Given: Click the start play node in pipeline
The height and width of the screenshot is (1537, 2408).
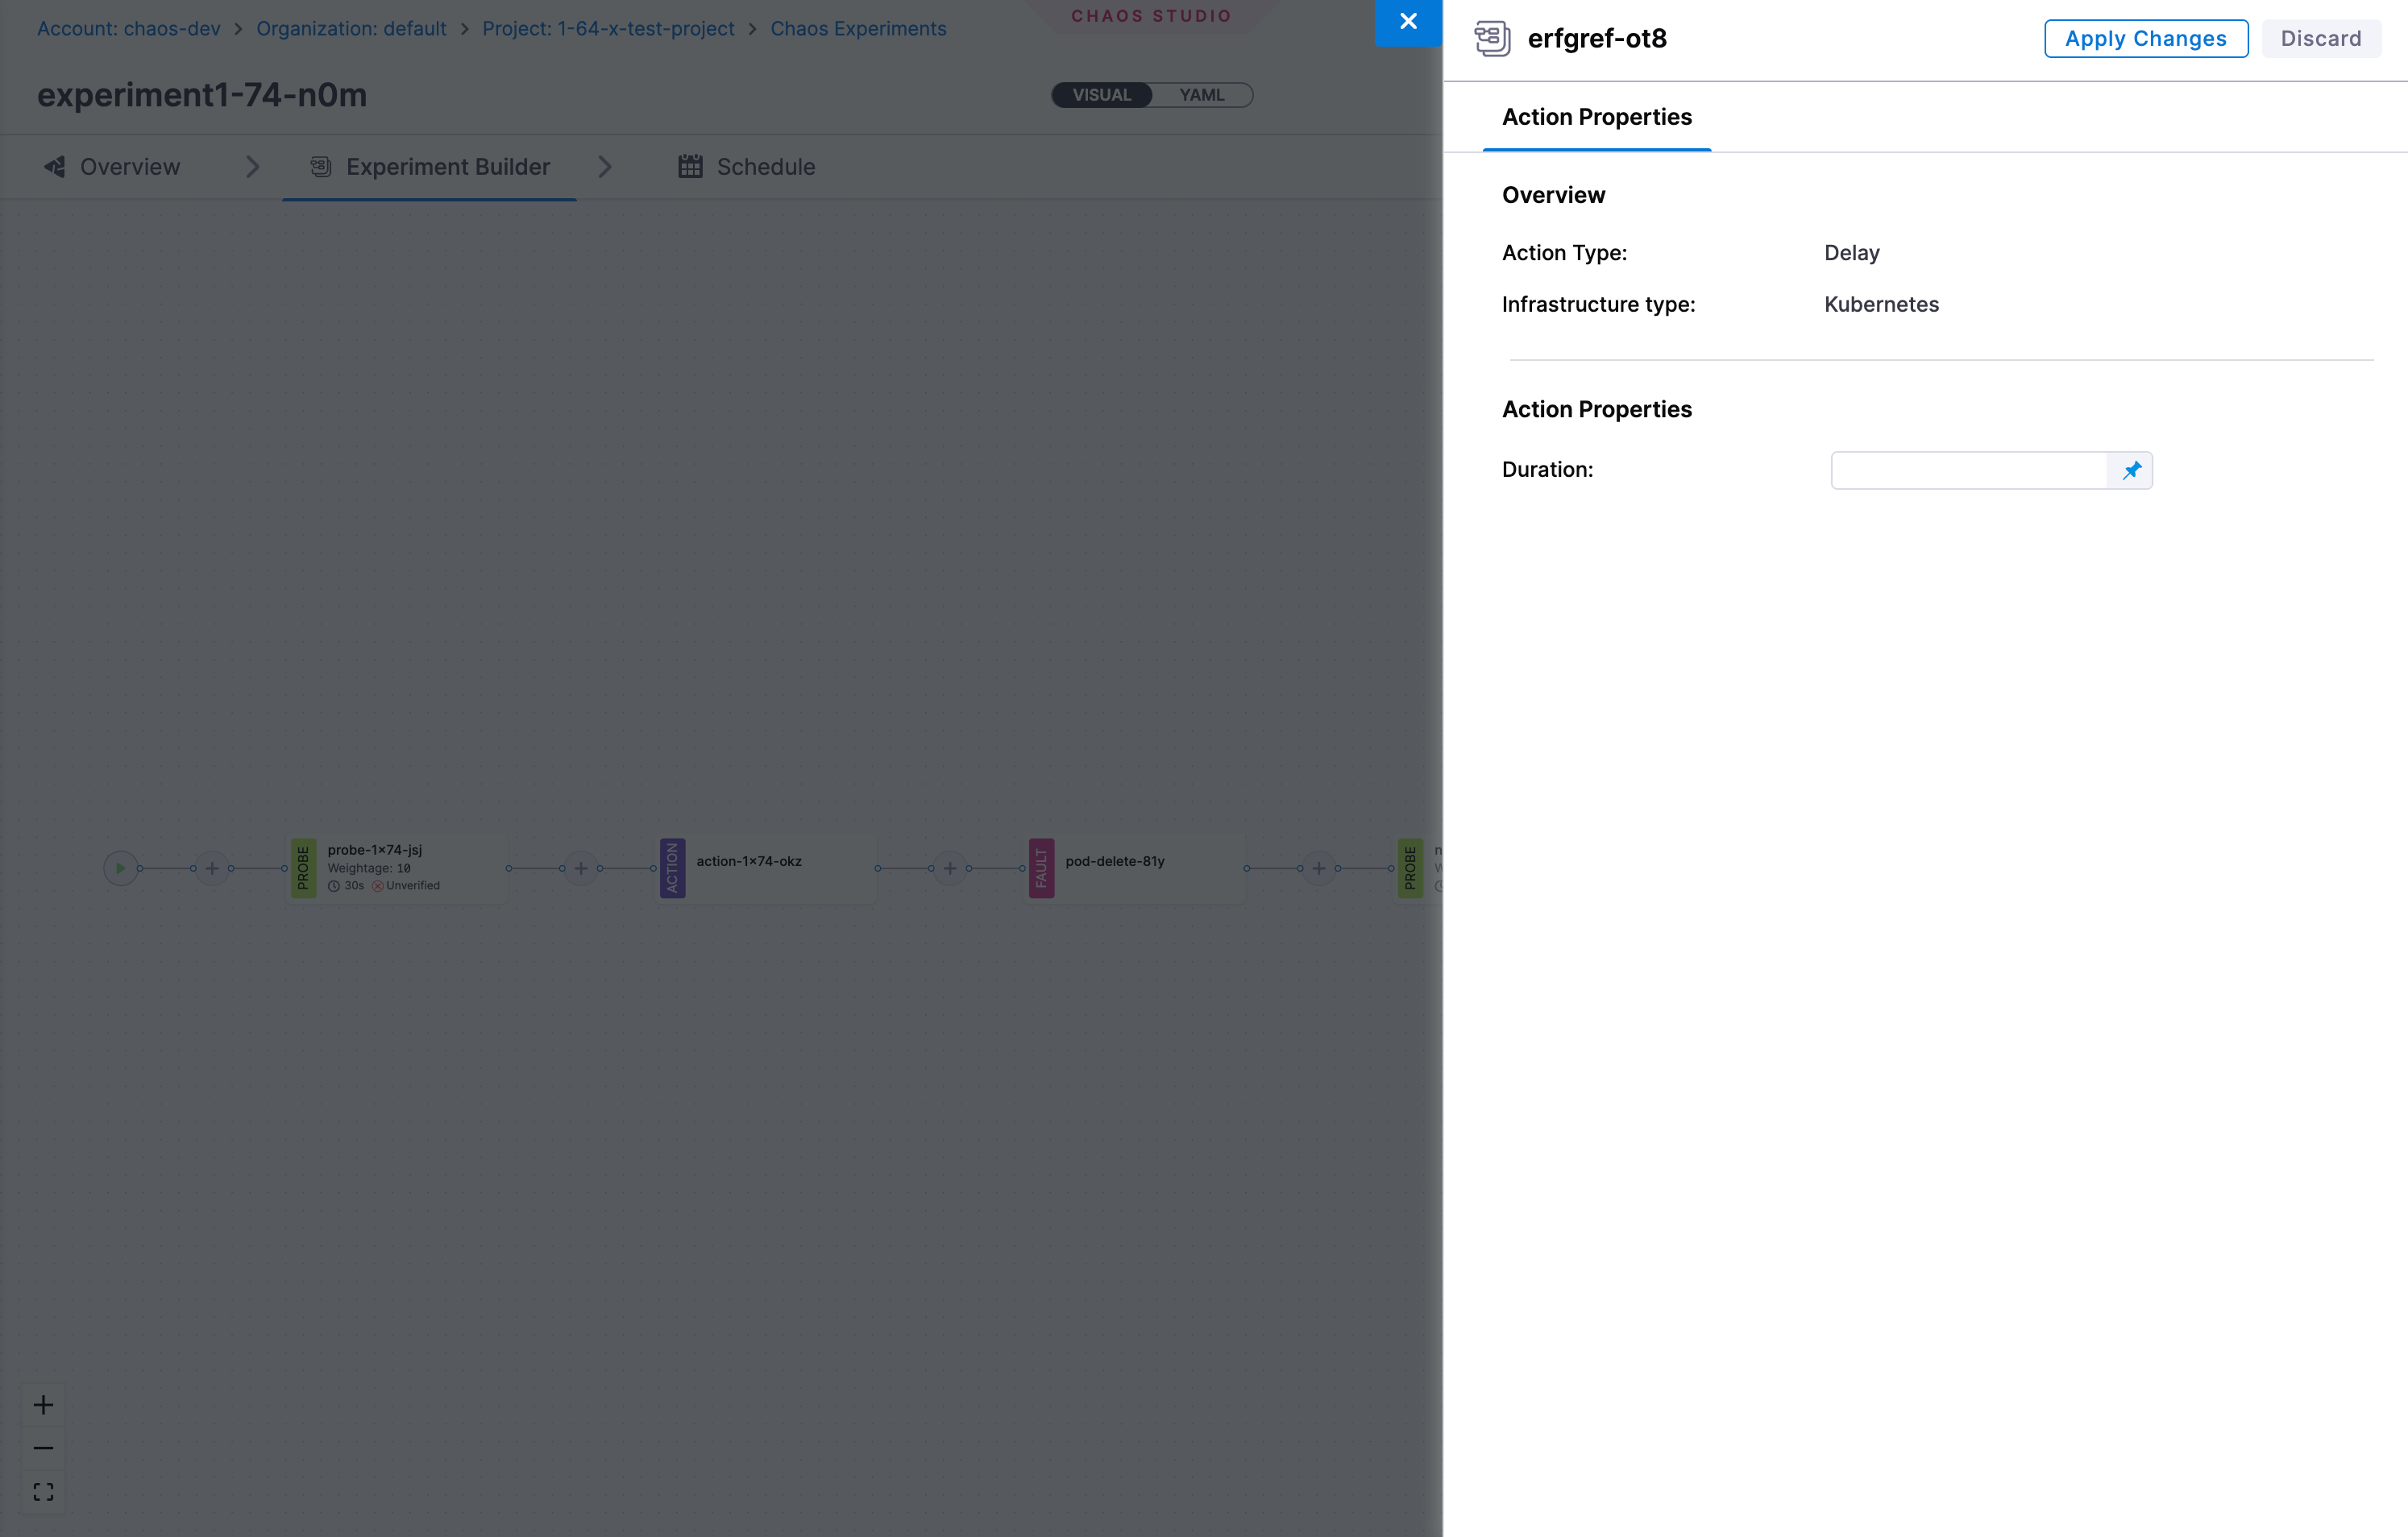Looking at the screenshot, I should [x=120, y=868].
